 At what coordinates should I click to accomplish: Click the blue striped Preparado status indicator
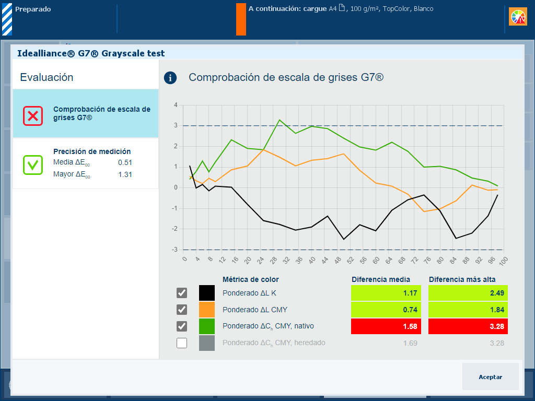click(x=7, y=19)
